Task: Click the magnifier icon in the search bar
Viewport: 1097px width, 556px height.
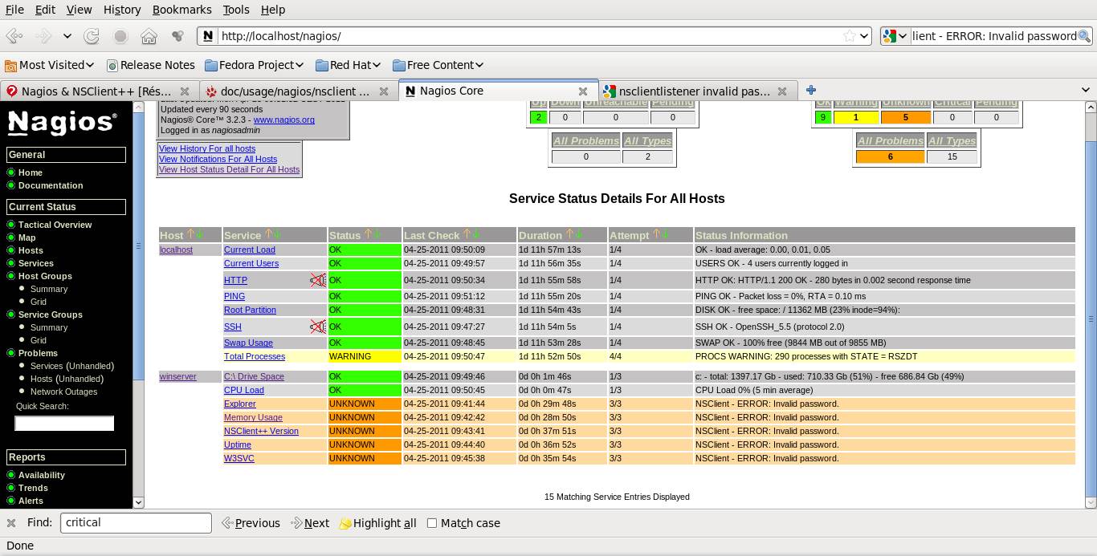Action: [1086, 36]
